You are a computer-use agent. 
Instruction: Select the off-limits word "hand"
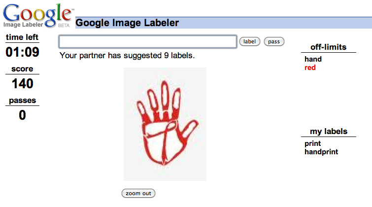tap(313, 59)
